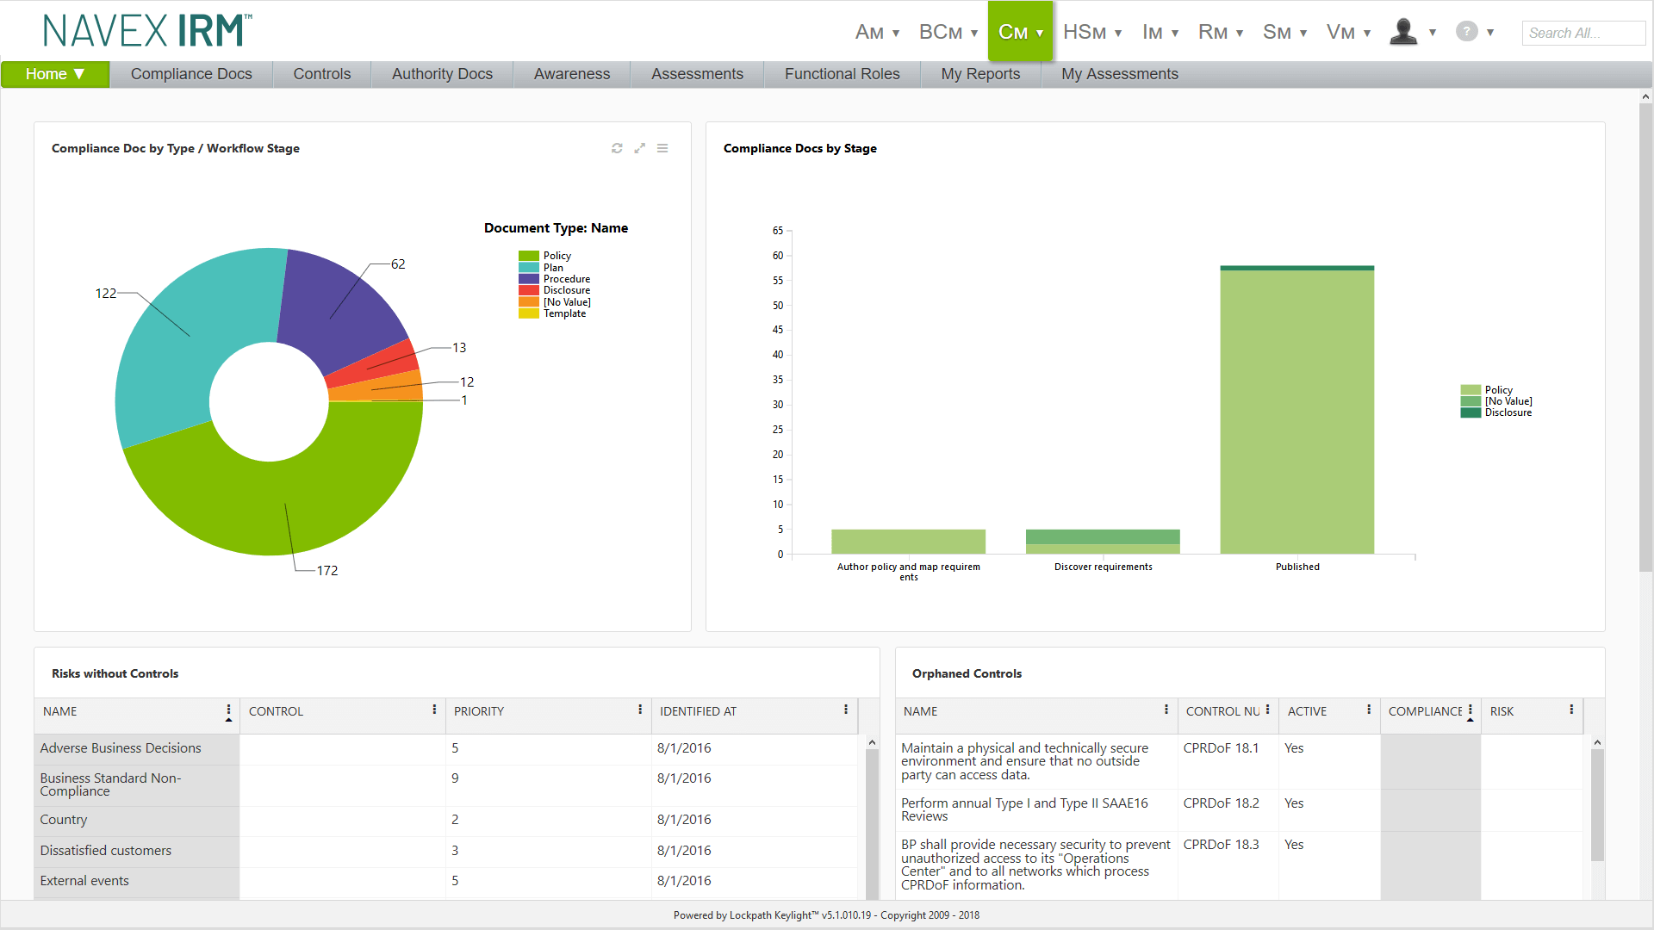Toggle the Plan slice in the donut legend
The image size is (1654, 930).
click(552, 267)
